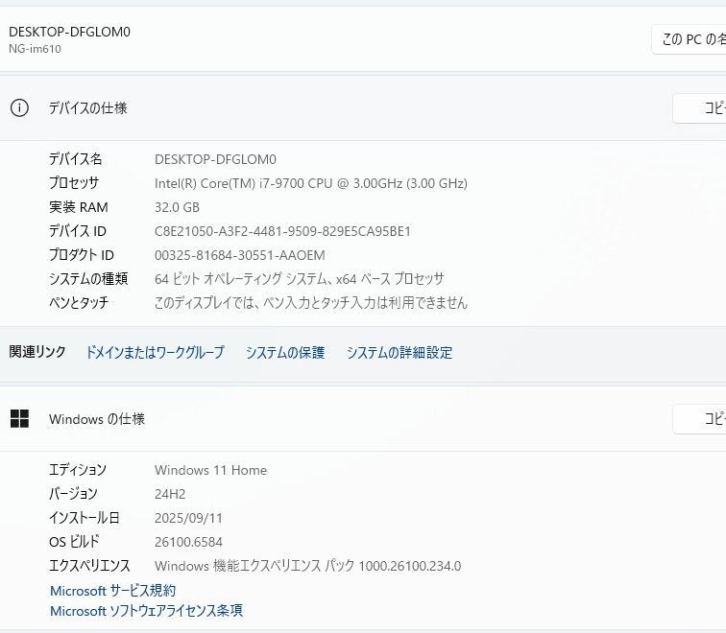726x633 pixels.
Task: Select the デバイス名 value DESKTOP-DFGLOM0
Action: click(x=215, y=159)
